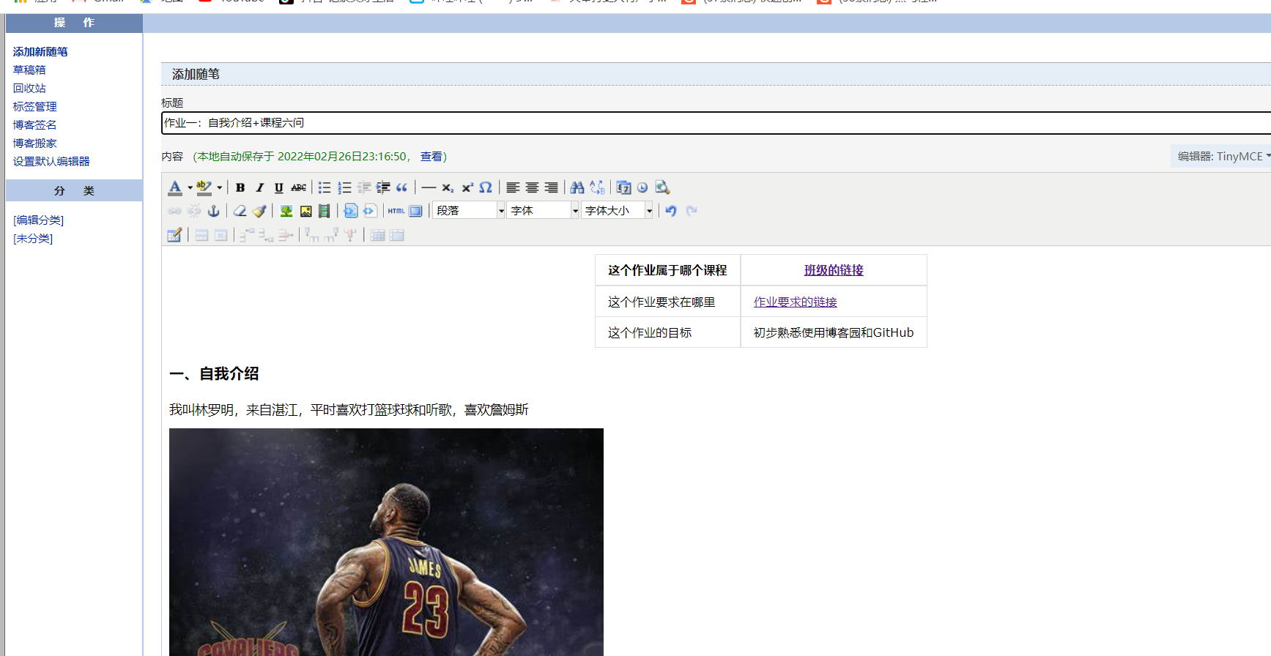Insert current time with clock icon
Screen dimensions: 1271x656
(x=642, y=187)
